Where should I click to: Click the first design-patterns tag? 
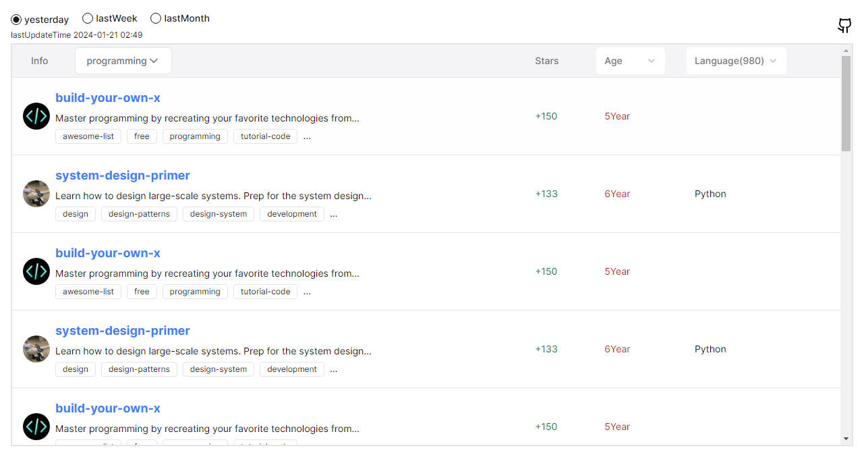(x=139, y=214)
